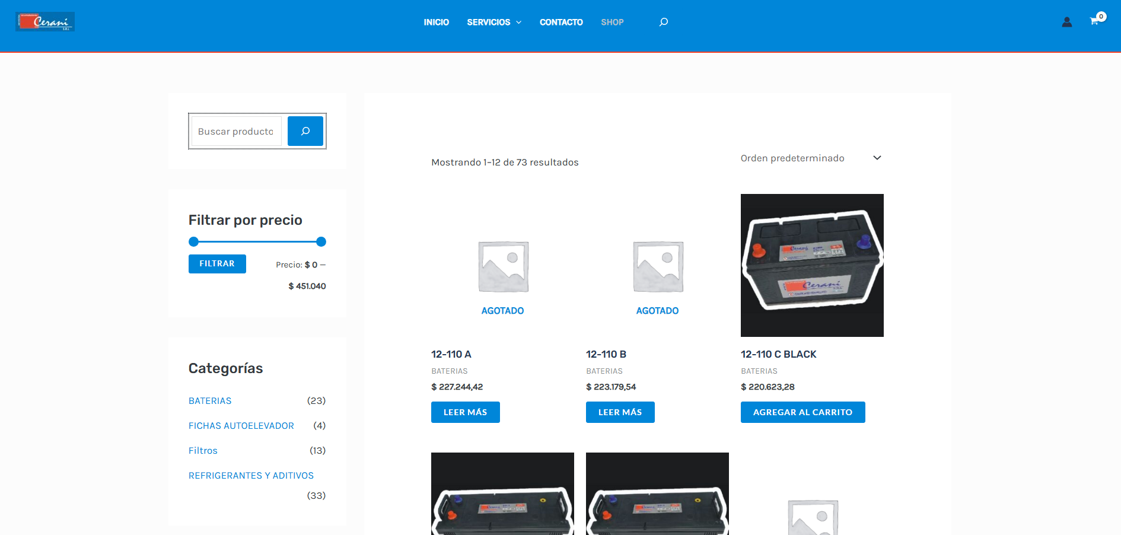This screenshot has width=1121, height=535.
Task: Submit product search with blue magnifier button
Action: [x=305, y=131]
